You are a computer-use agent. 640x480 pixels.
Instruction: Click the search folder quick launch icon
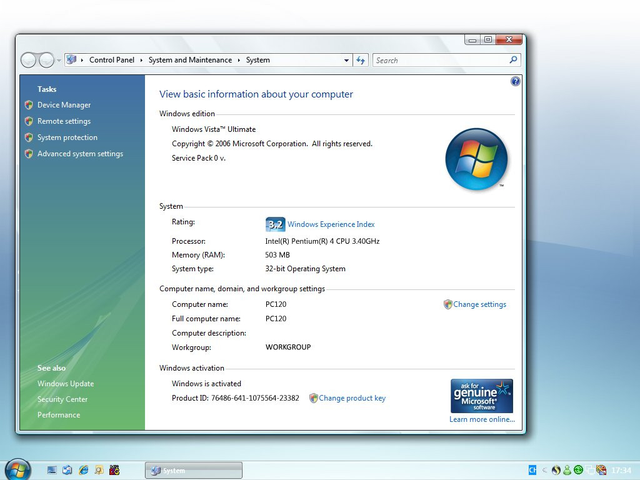pyautogui.click(x=99, y=470)
